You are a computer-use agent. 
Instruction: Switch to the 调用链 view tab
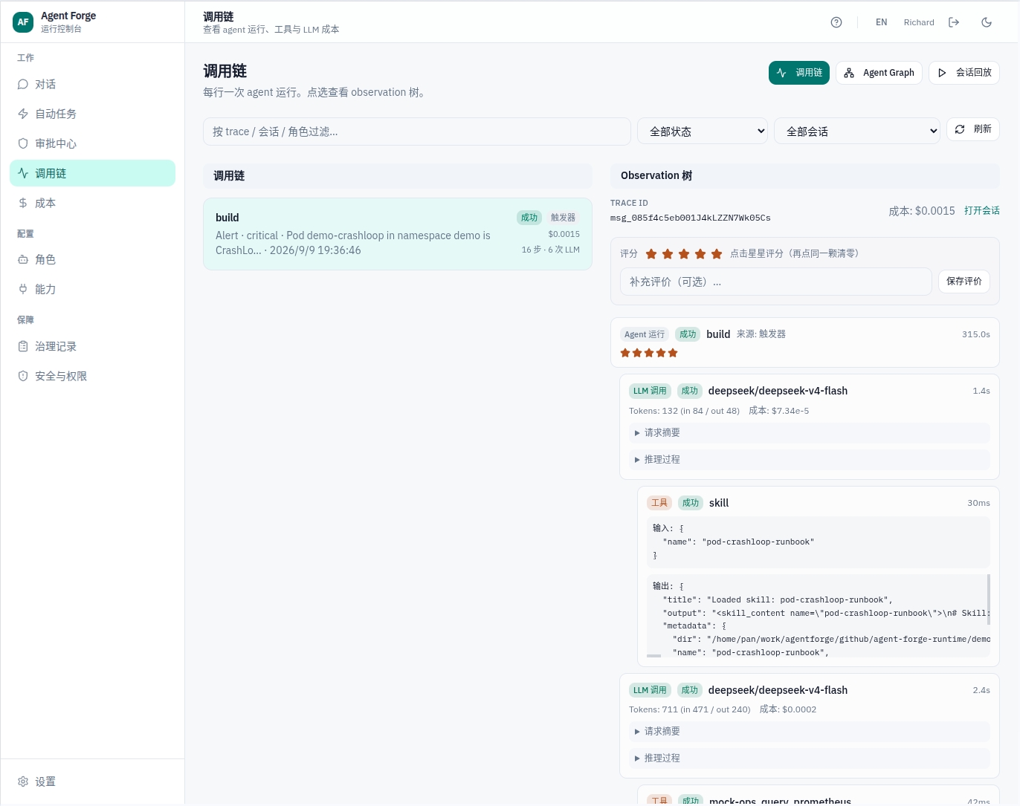click(x=799, y=73)
